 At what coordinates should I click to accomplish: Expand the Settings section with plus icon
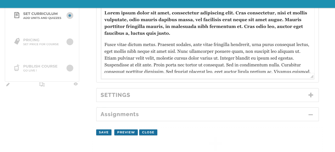click(x=311, y=95)
